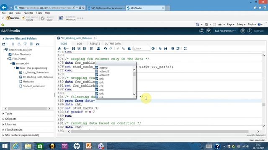Collapse the Basic_SAS_programming folder
The height and width of the screenshot is (150, 268).
pos(15,68)
